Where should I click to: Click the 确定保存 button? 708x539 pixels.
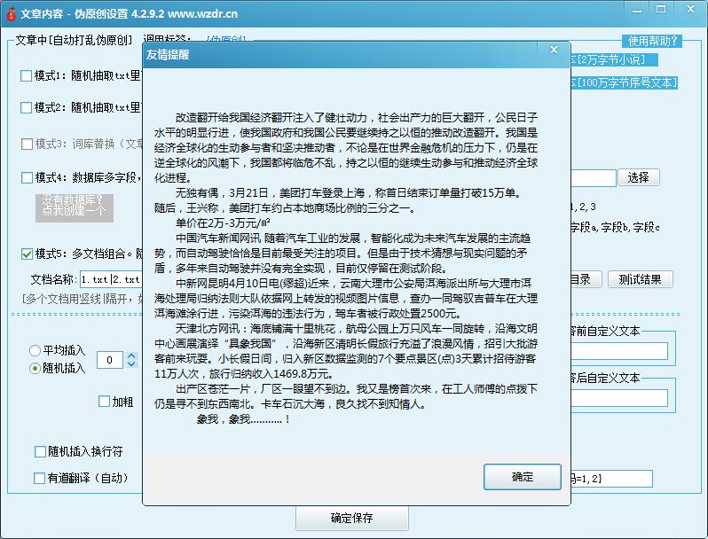pyautogui.click(x=351, y=519)
